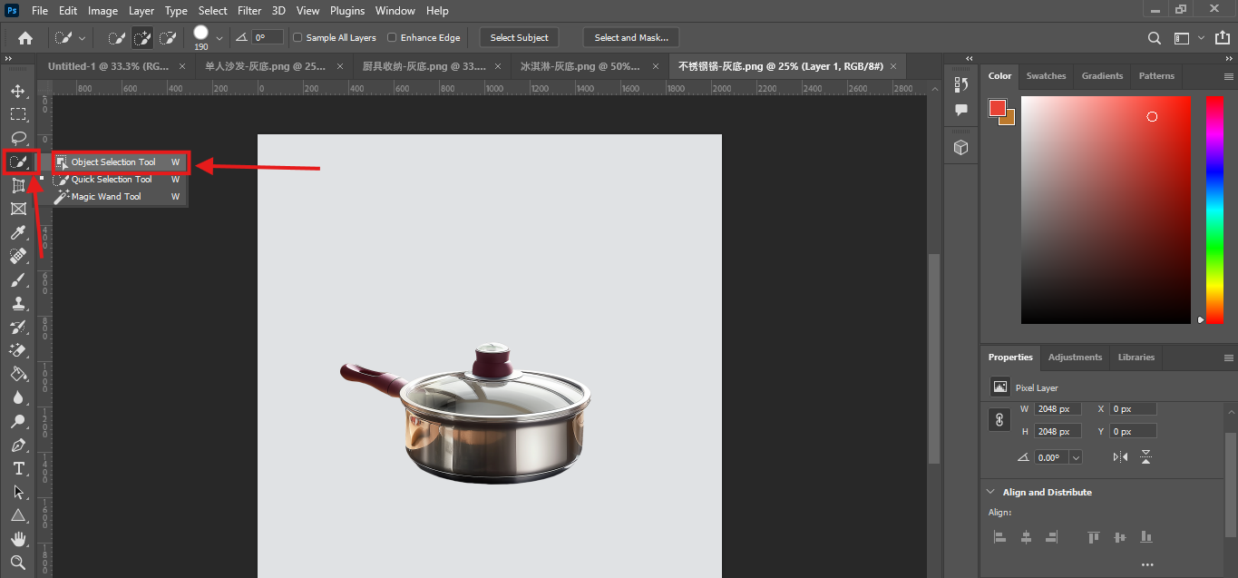This screenshot has height=578, width=1238.
Task: Click the Select Subject button
Action: click(519, 38)
